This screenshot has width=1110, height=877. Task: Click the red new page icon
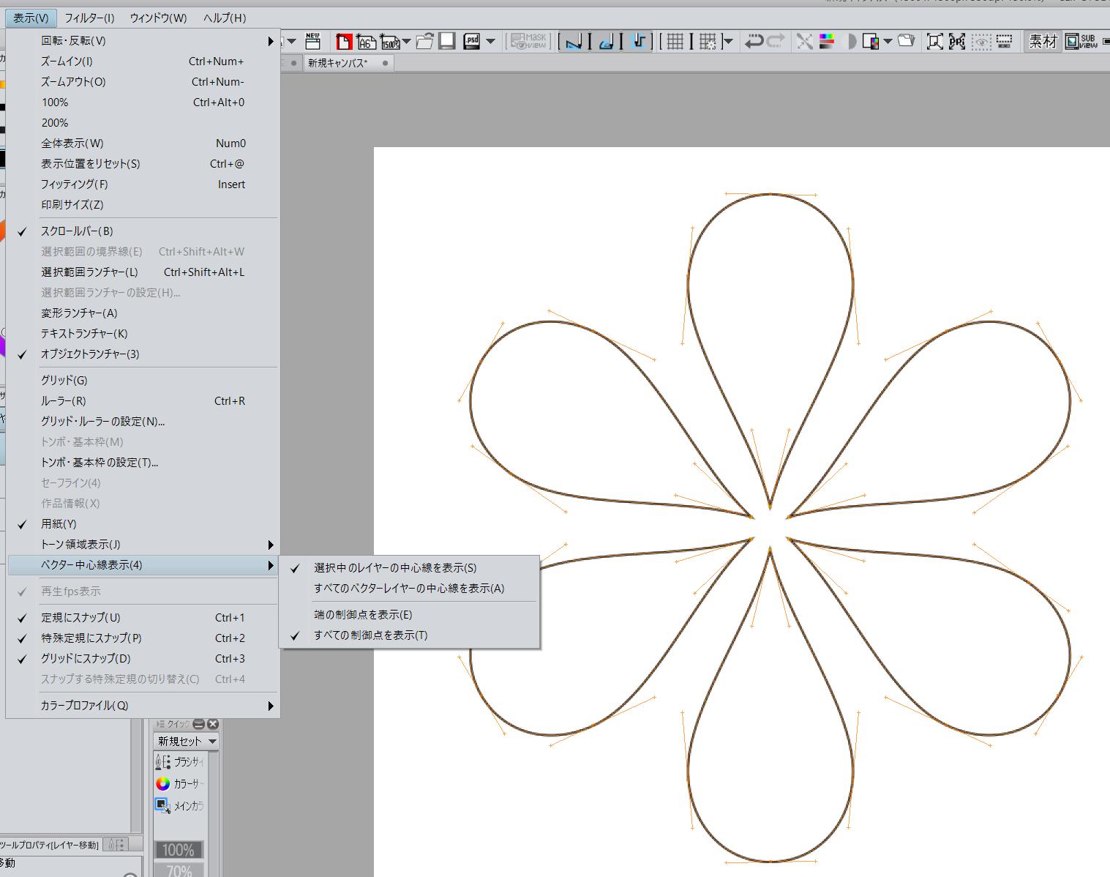click(343, 42)
